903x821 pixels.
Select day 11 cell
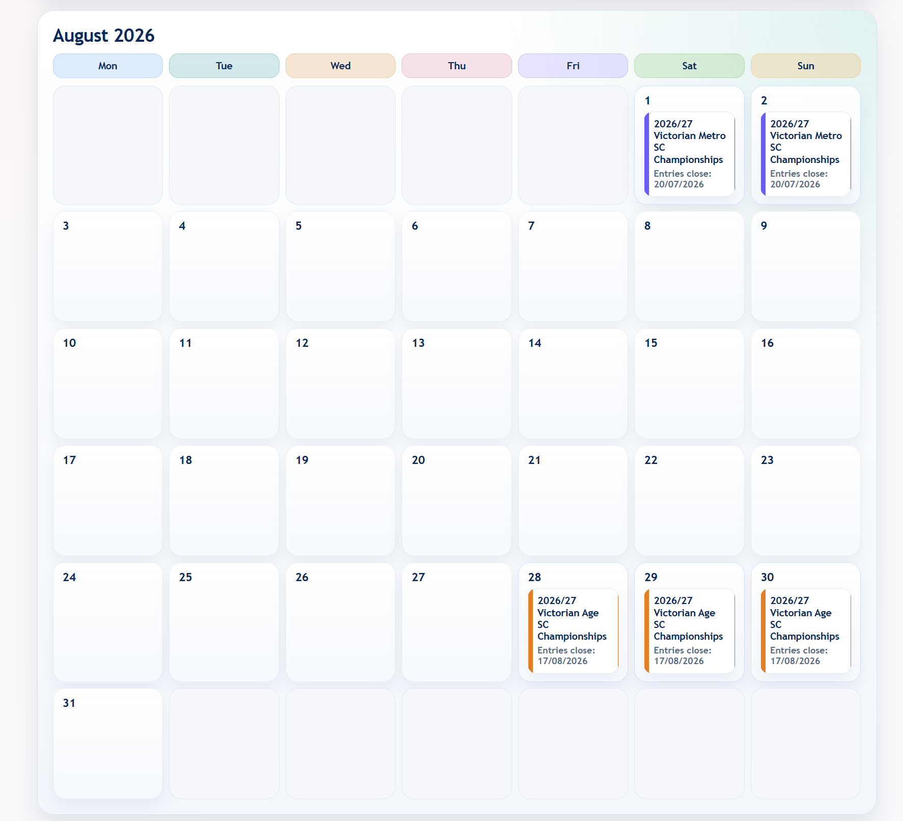pos(224,384)
